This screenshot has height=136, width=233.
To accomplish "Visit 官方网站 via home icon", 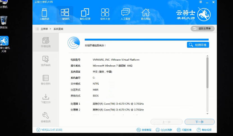I will coord(146,14).
